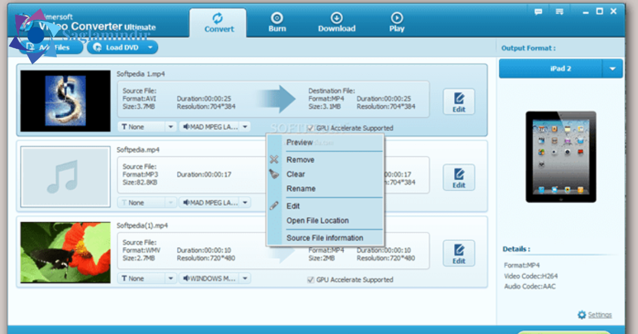The image size is (638, 334).
Task: Click the file name Softpedia.mp4
Action: (x=138, y=150)
